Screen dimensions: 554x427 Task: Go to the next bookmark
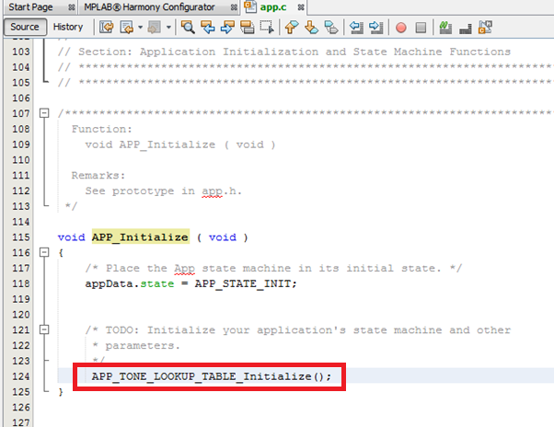(x=309, y=27)
